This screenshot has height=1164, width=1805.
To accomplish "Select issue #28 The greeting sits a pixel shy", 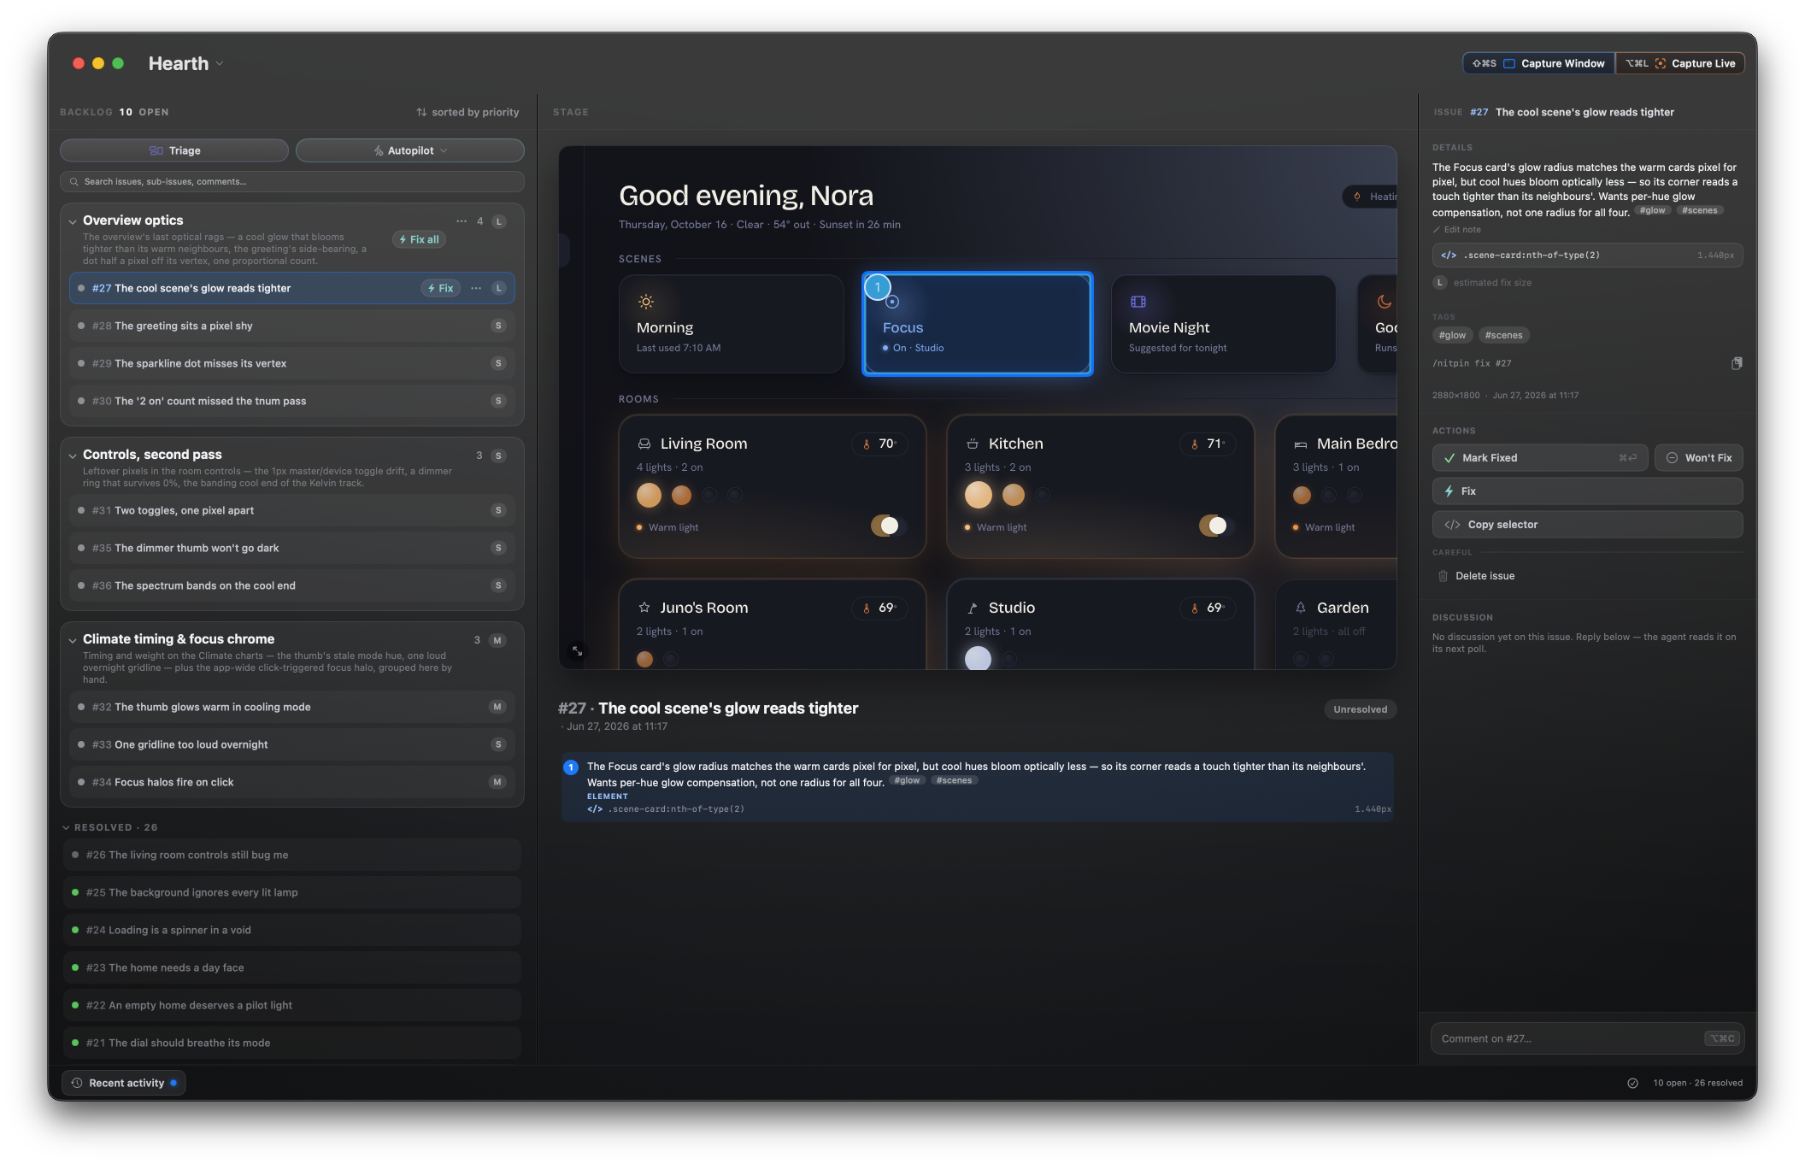I will coord(292,326).
